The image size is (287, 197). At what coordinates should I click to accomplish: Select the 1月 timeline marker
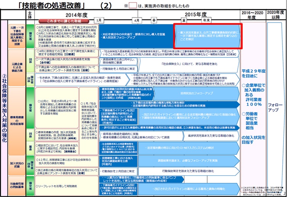[x=99, y=20]
